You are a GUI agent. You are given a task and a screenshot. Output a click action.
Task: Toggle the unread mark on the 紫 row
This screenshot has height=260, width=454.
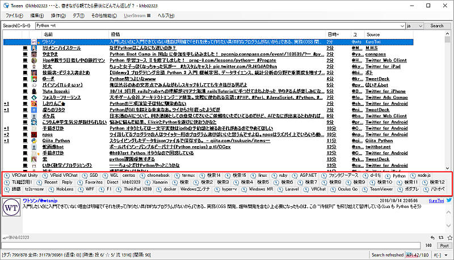coord(26,159)
